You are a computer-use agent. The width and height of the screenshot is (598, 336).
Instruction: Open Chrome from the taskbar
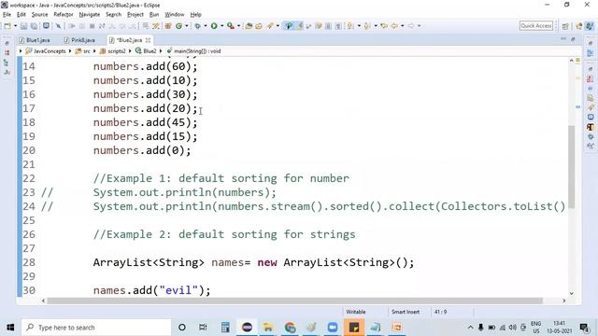click(x=290, y=328)
